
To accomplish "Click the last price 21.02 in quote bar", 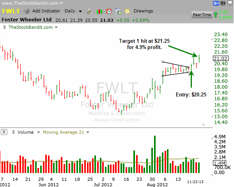I will [x=107, y=20].
